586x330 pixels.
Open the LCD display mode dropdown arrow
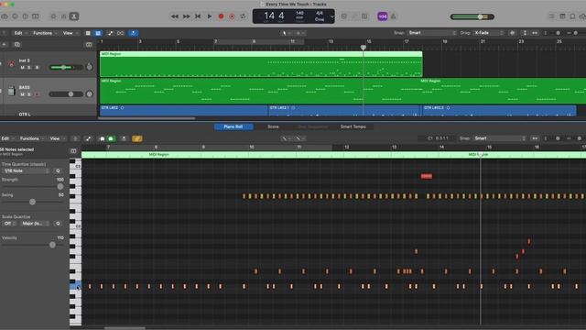click(x=331, y=16)
